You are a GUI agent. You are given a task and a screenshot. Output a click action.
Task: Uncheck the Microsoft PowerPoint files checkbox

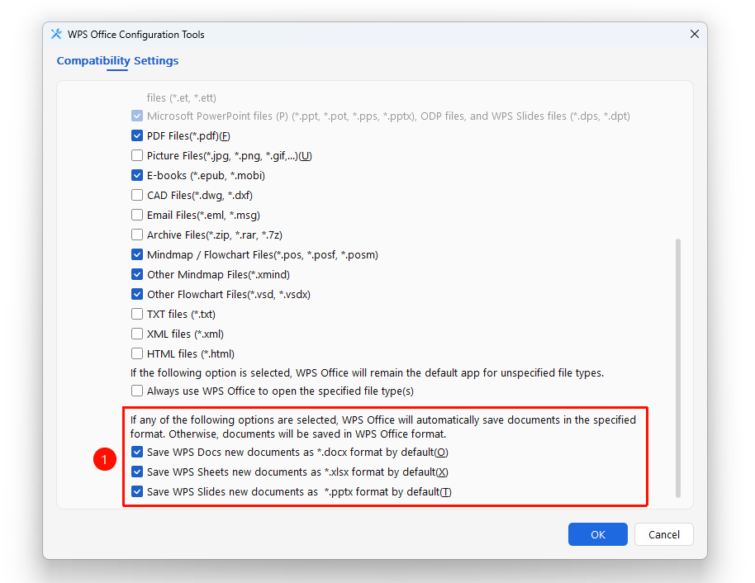[137, 116]
